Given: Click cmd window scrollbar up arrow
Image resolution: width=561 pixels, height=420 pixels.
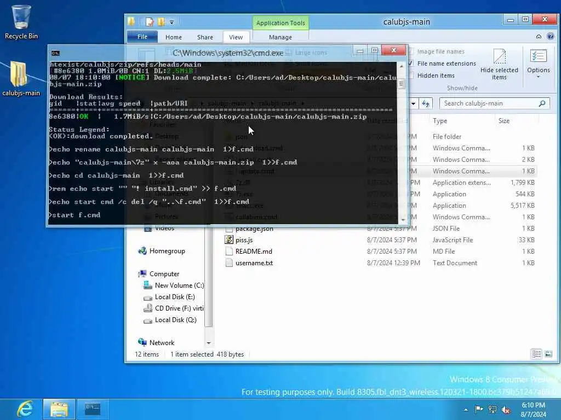Looking at the screenshot, I should 402,66.
